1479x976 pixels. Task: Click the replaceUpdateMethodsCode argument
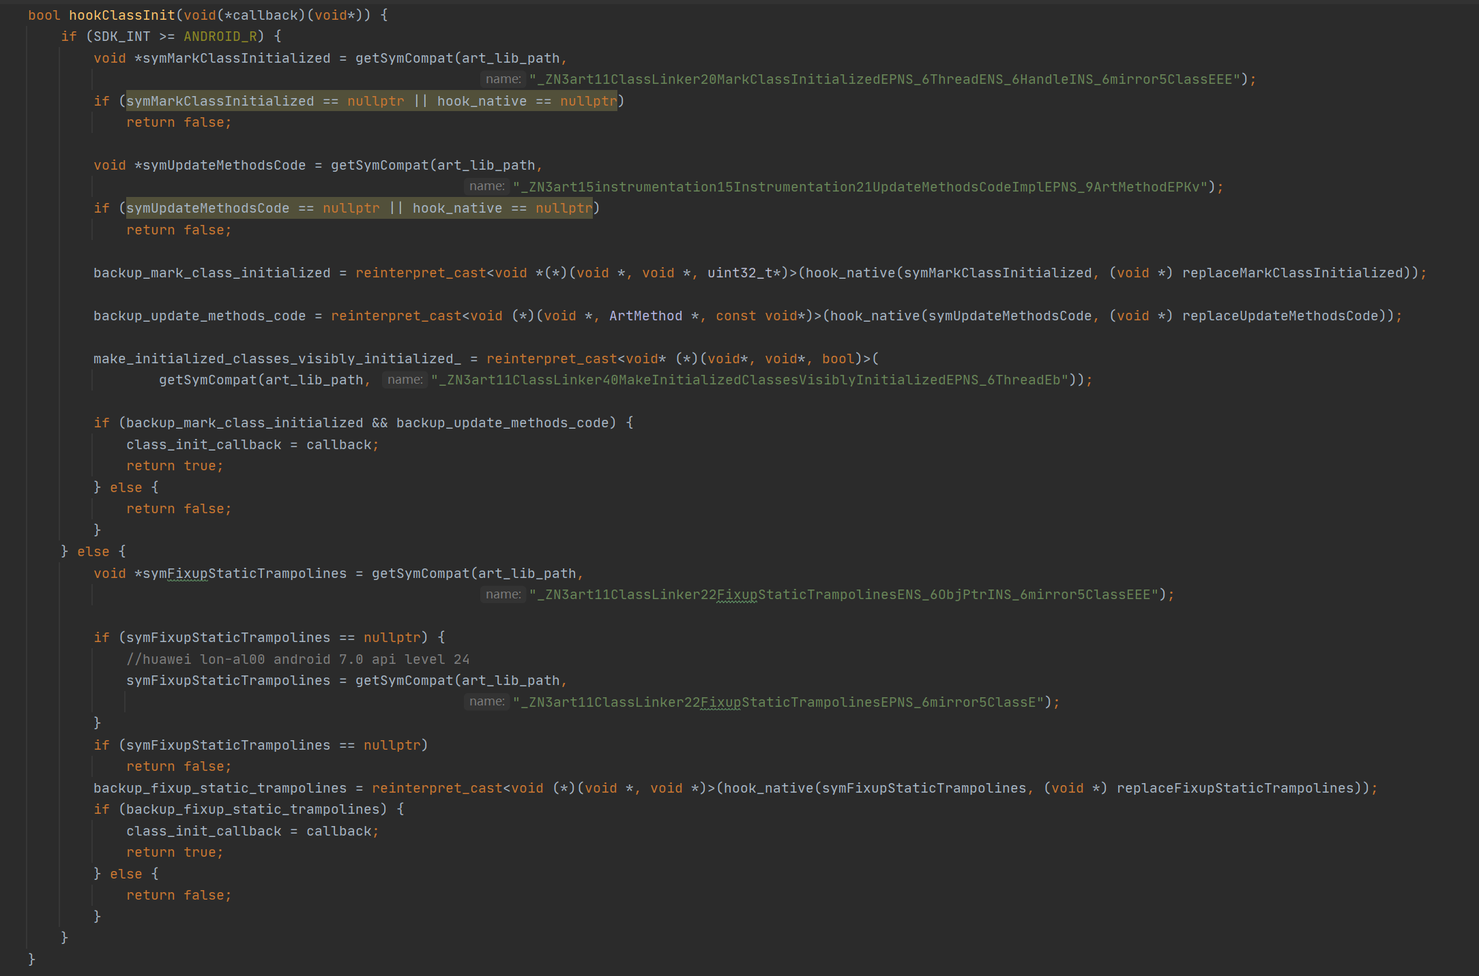[1280, 316]
